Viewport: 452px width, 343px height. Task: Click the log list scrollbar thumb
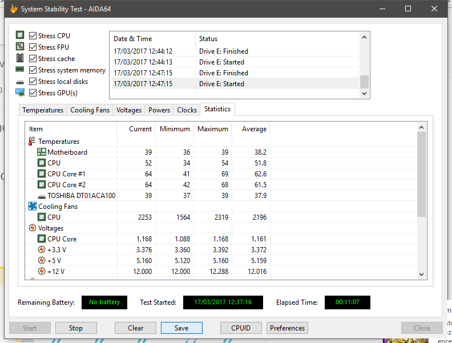click(364, 82)
